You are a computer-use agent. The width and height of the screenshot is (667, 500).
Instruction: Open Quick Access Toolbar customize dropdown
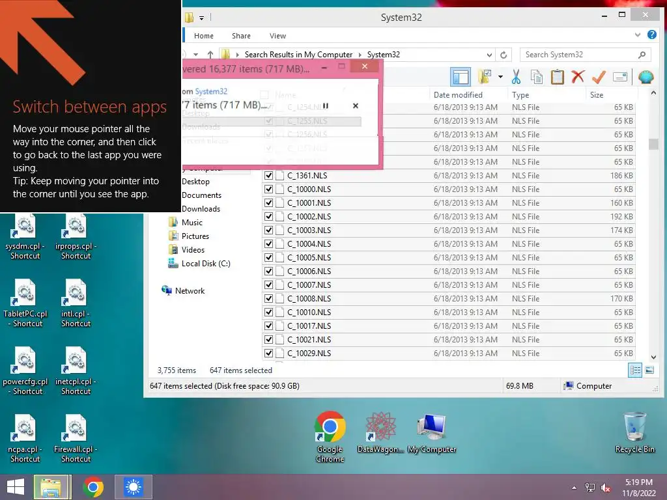202,18
